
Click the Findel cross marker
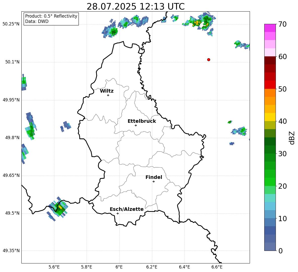[154, 182]
